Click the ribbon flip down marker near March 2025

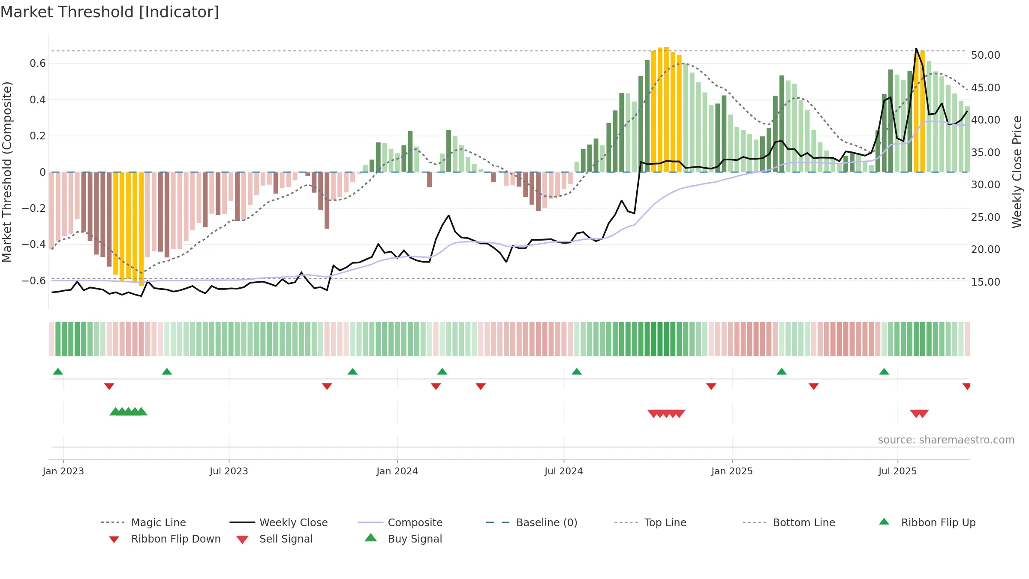point(814,386)
